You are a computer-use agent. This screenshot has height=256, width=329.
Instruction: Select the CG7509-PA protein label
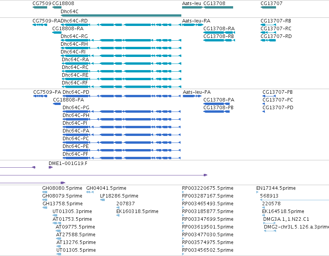[47, 92]
